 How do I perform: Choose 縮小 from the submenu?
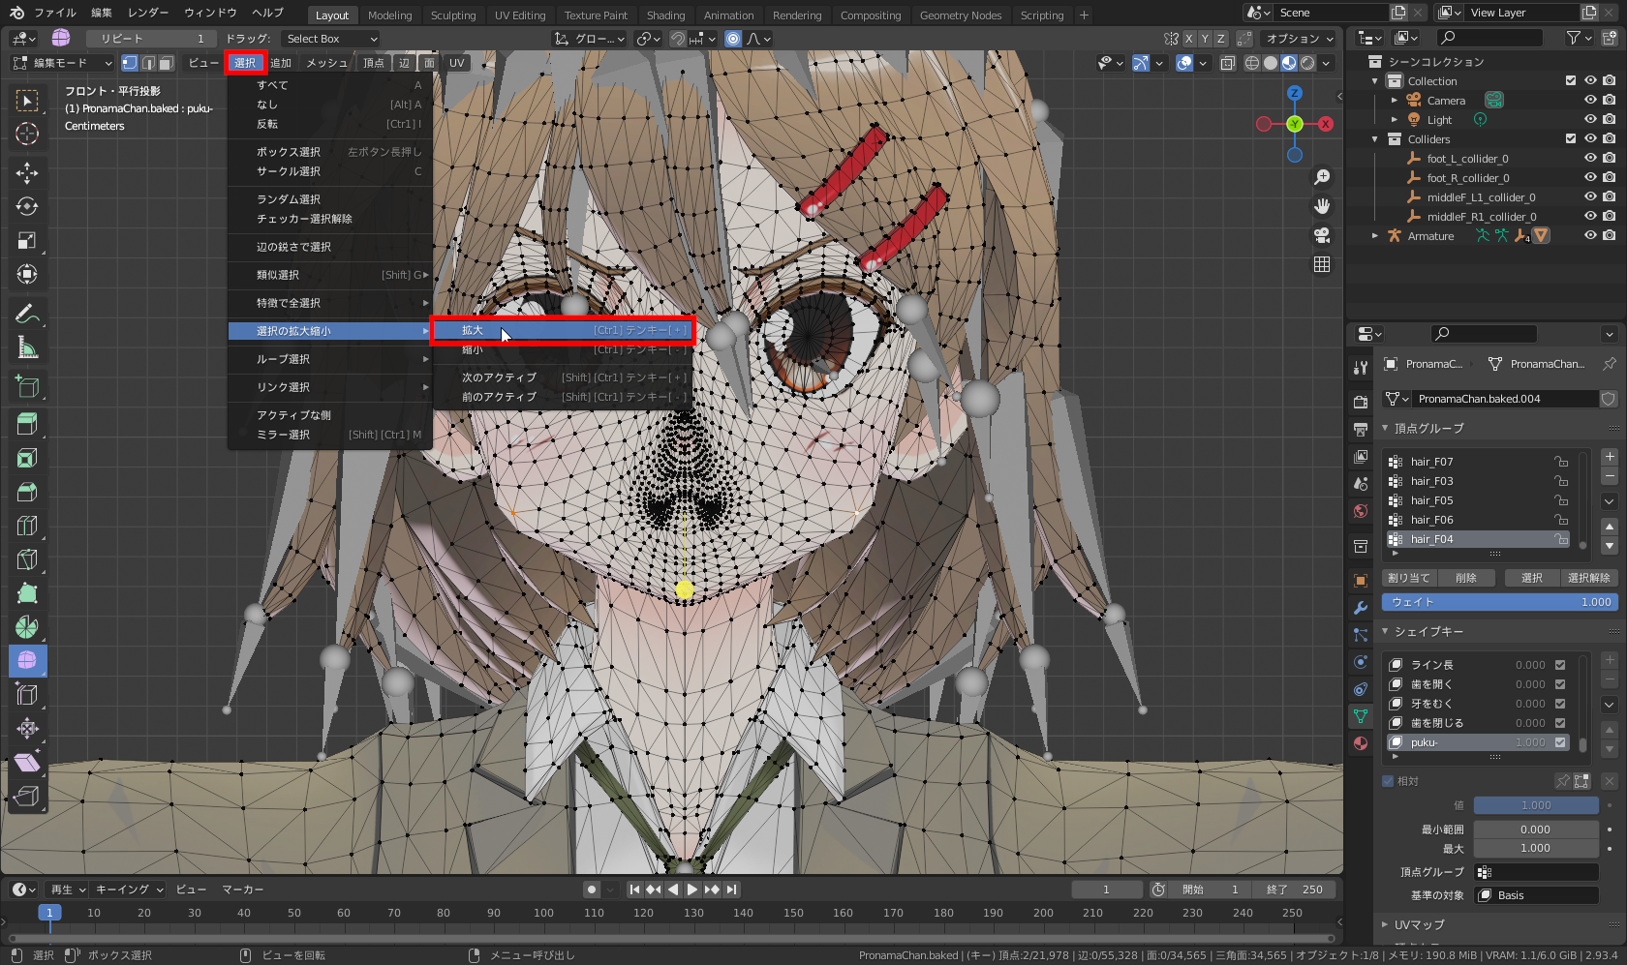click(x=473, y=349)
